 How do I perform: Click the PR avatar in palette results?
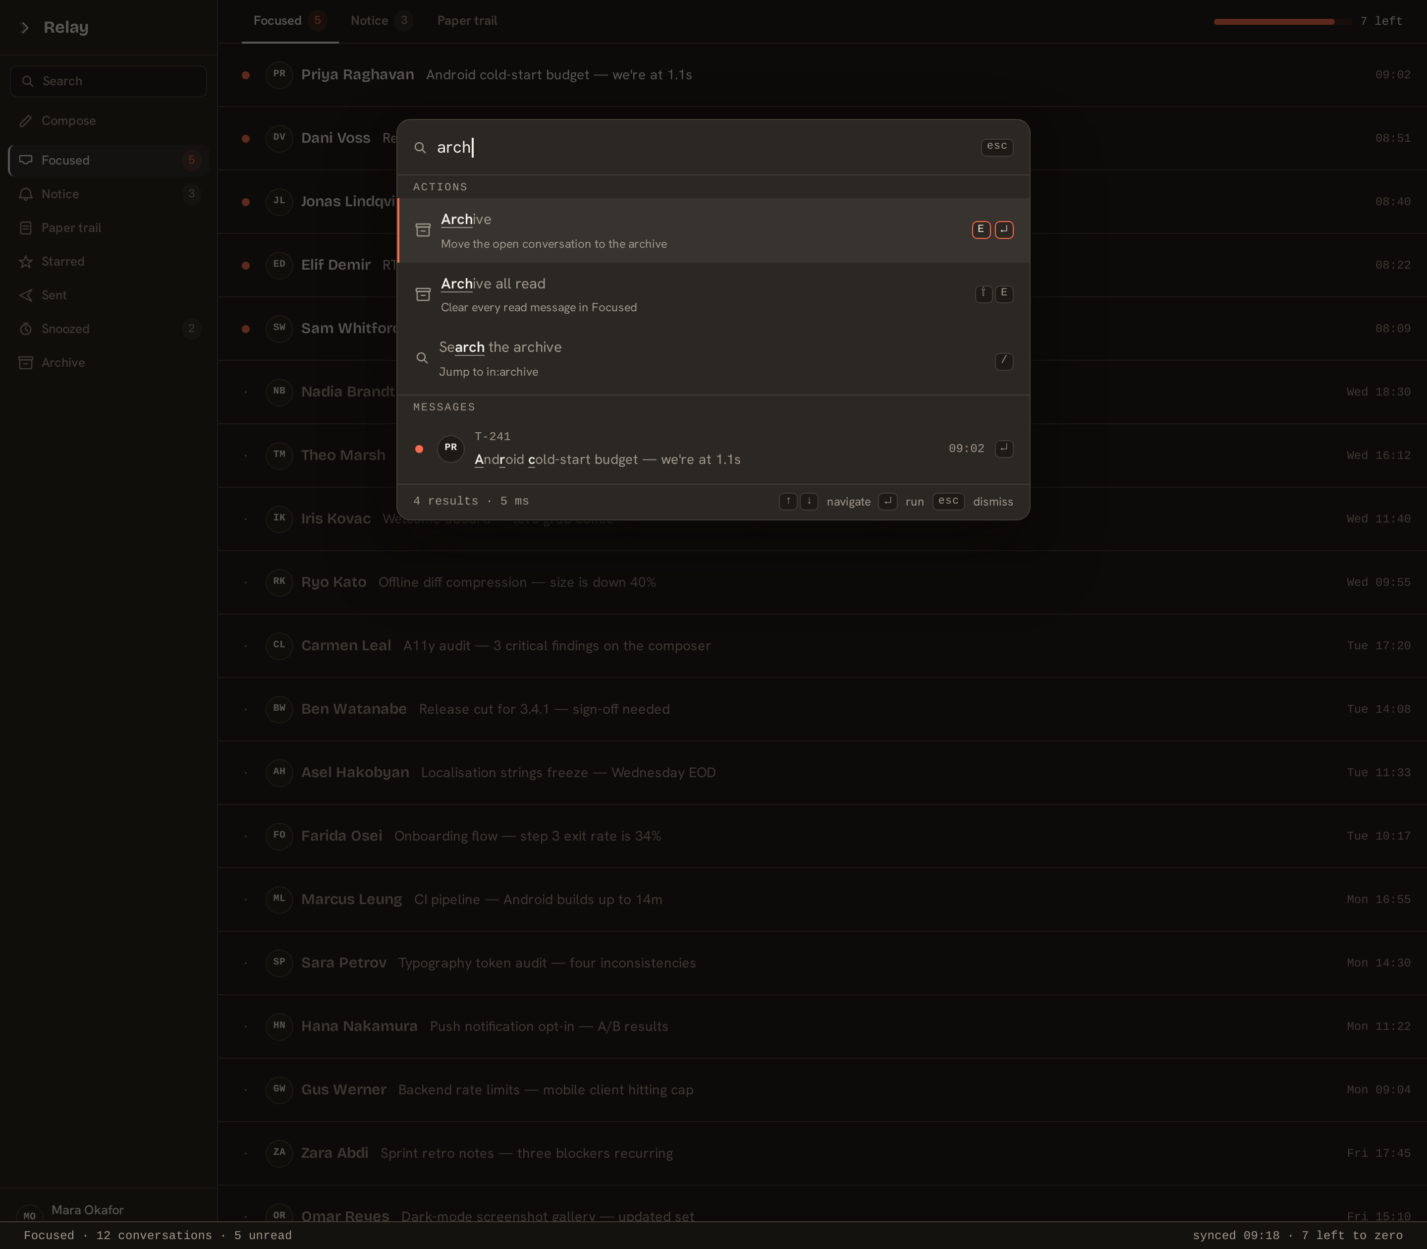point(451,448)
